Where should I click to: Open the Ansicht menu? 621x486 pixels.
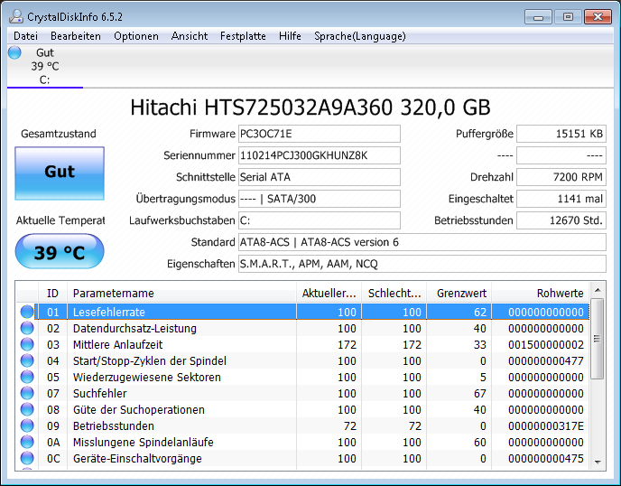190,36
